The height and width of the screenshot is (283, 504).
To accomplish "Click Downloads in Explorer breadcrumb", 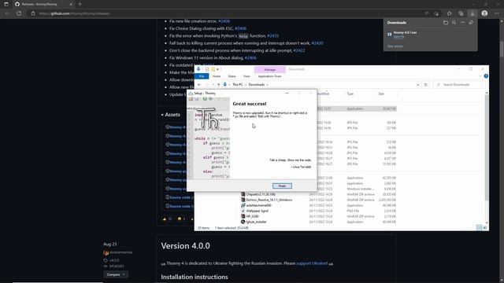I will [x=257, y=85].
